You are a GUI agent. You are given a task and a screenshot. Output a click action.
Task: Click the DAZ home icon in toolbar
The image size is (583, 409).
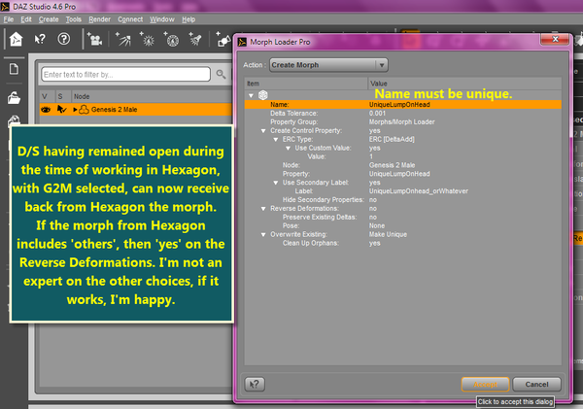click(x=16, y=39)
